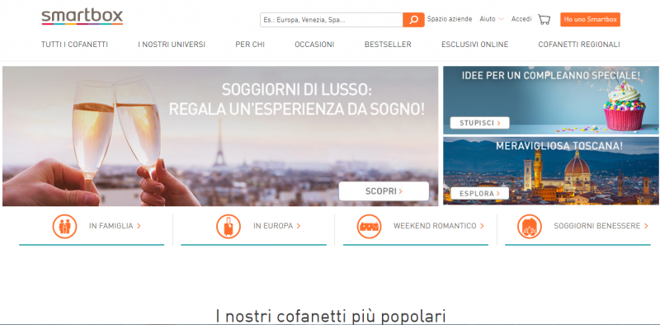Screen dimensions: 660x325
Task: Open Spazio aziende link
Action: click(x=450, y=19)
